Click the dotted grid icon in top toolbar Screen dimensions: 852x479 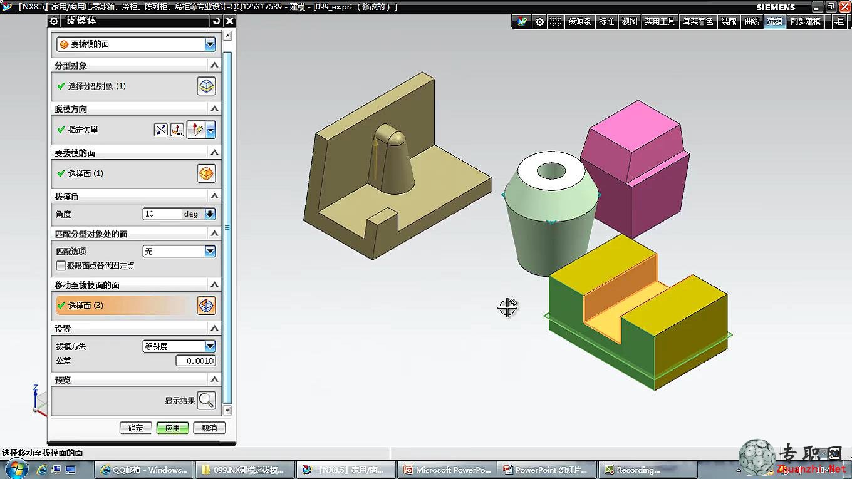tap(556, 21)
